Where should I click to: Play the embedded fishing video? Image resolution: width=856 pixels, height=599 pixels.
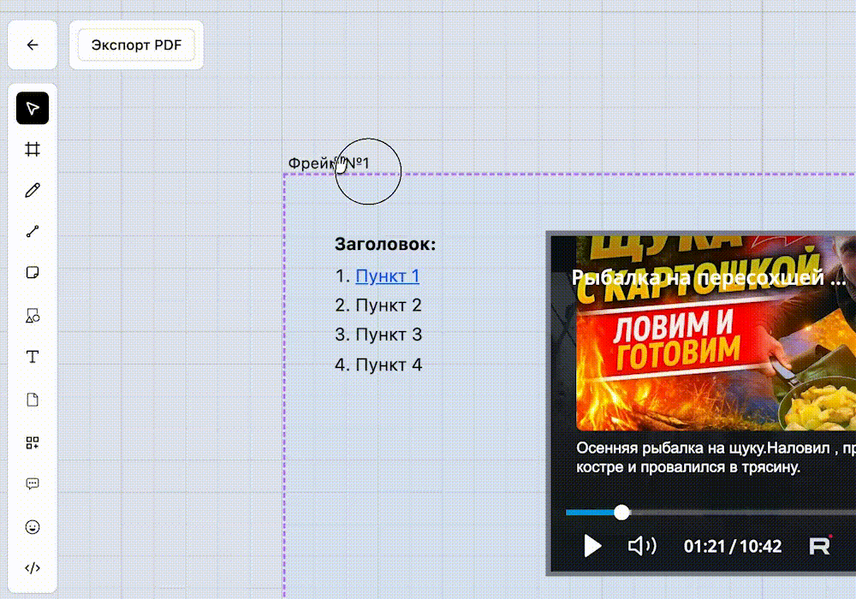pos(591,545)
